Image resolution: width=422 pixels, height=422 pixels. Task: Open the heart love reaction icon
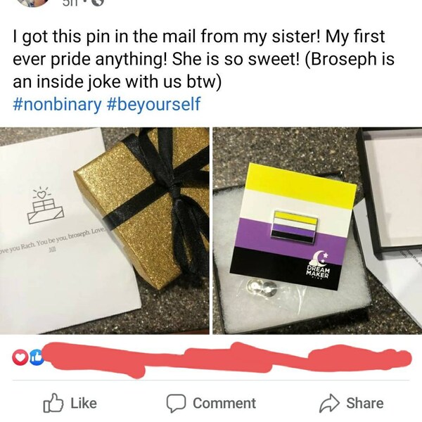pos(20,357)
